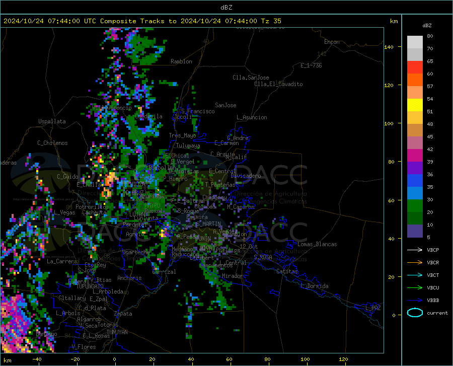The width and height of the screenshot is (453, 366).
Task: Click the cyan 'current' ellipse legend icon
Action: 415,313
